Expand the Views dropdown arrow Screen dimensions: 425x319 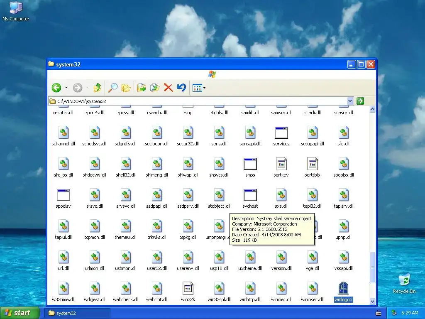coord(204,88)
